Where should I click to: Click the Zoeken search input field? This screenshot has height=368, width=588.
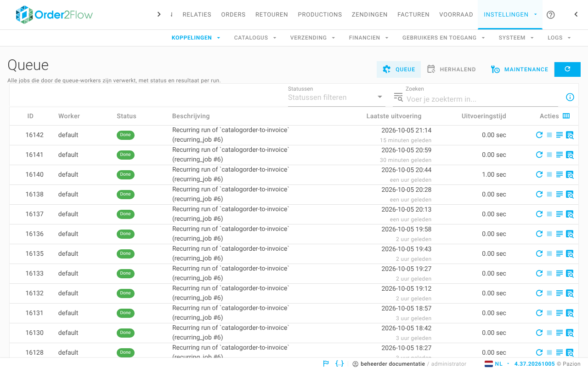(x=481, y=99)
